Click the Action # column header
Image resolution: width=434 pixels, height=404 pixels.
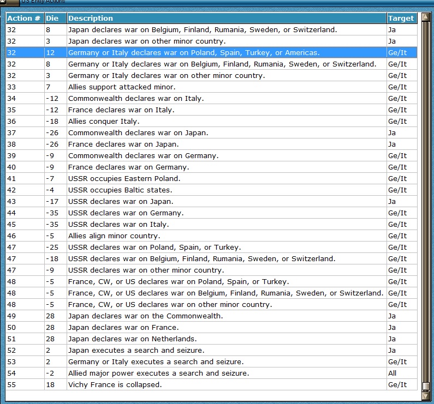point(25,18)
